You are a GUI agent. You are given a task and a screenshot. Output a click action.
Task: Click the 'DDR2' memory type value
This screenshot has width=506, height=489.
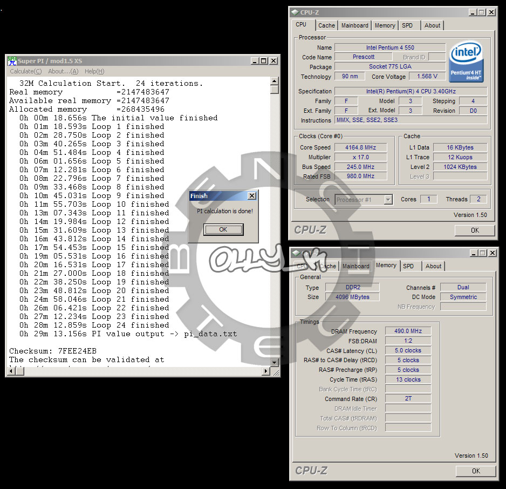click(352, 287)
